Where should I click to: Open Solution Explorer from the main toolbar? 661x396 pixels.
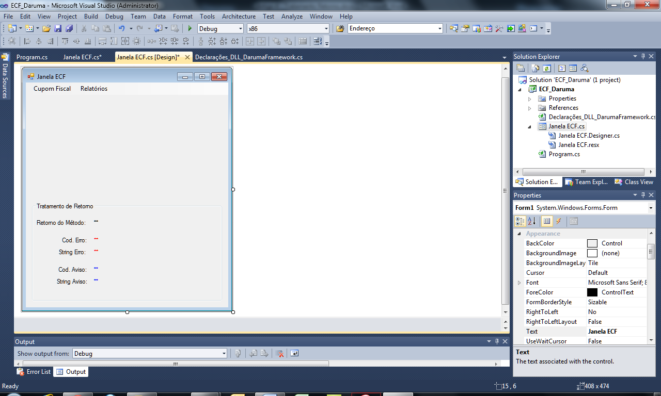[453, 28]
